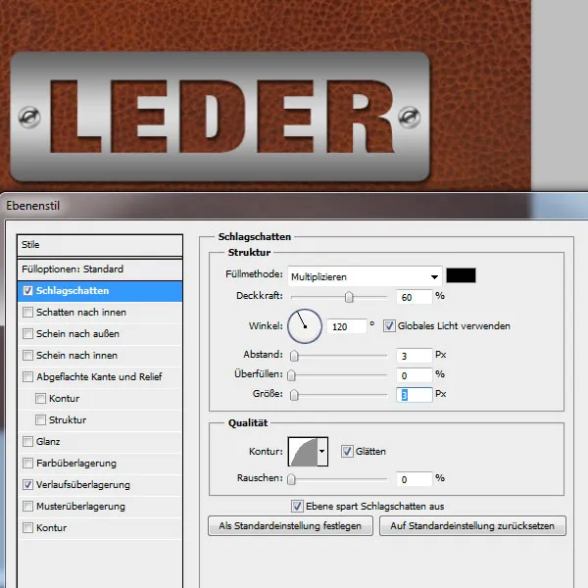Open Abgeflachte Kante und Relief settings

[98, 377]
